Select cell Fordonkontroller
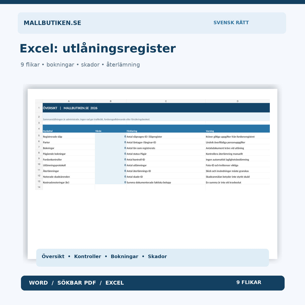305x305 pixels. 69,159
